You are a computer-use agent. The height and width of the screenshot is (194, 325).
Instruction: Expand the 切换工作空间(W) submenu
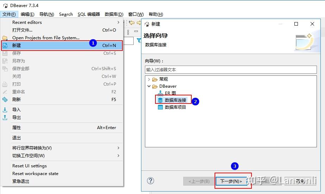pos(62,155)
